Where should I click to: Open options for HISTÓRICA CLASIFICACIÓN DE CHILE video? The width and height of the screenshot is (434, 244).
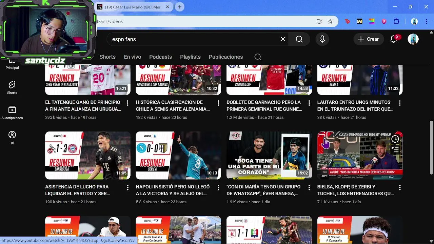pos(218,103)
